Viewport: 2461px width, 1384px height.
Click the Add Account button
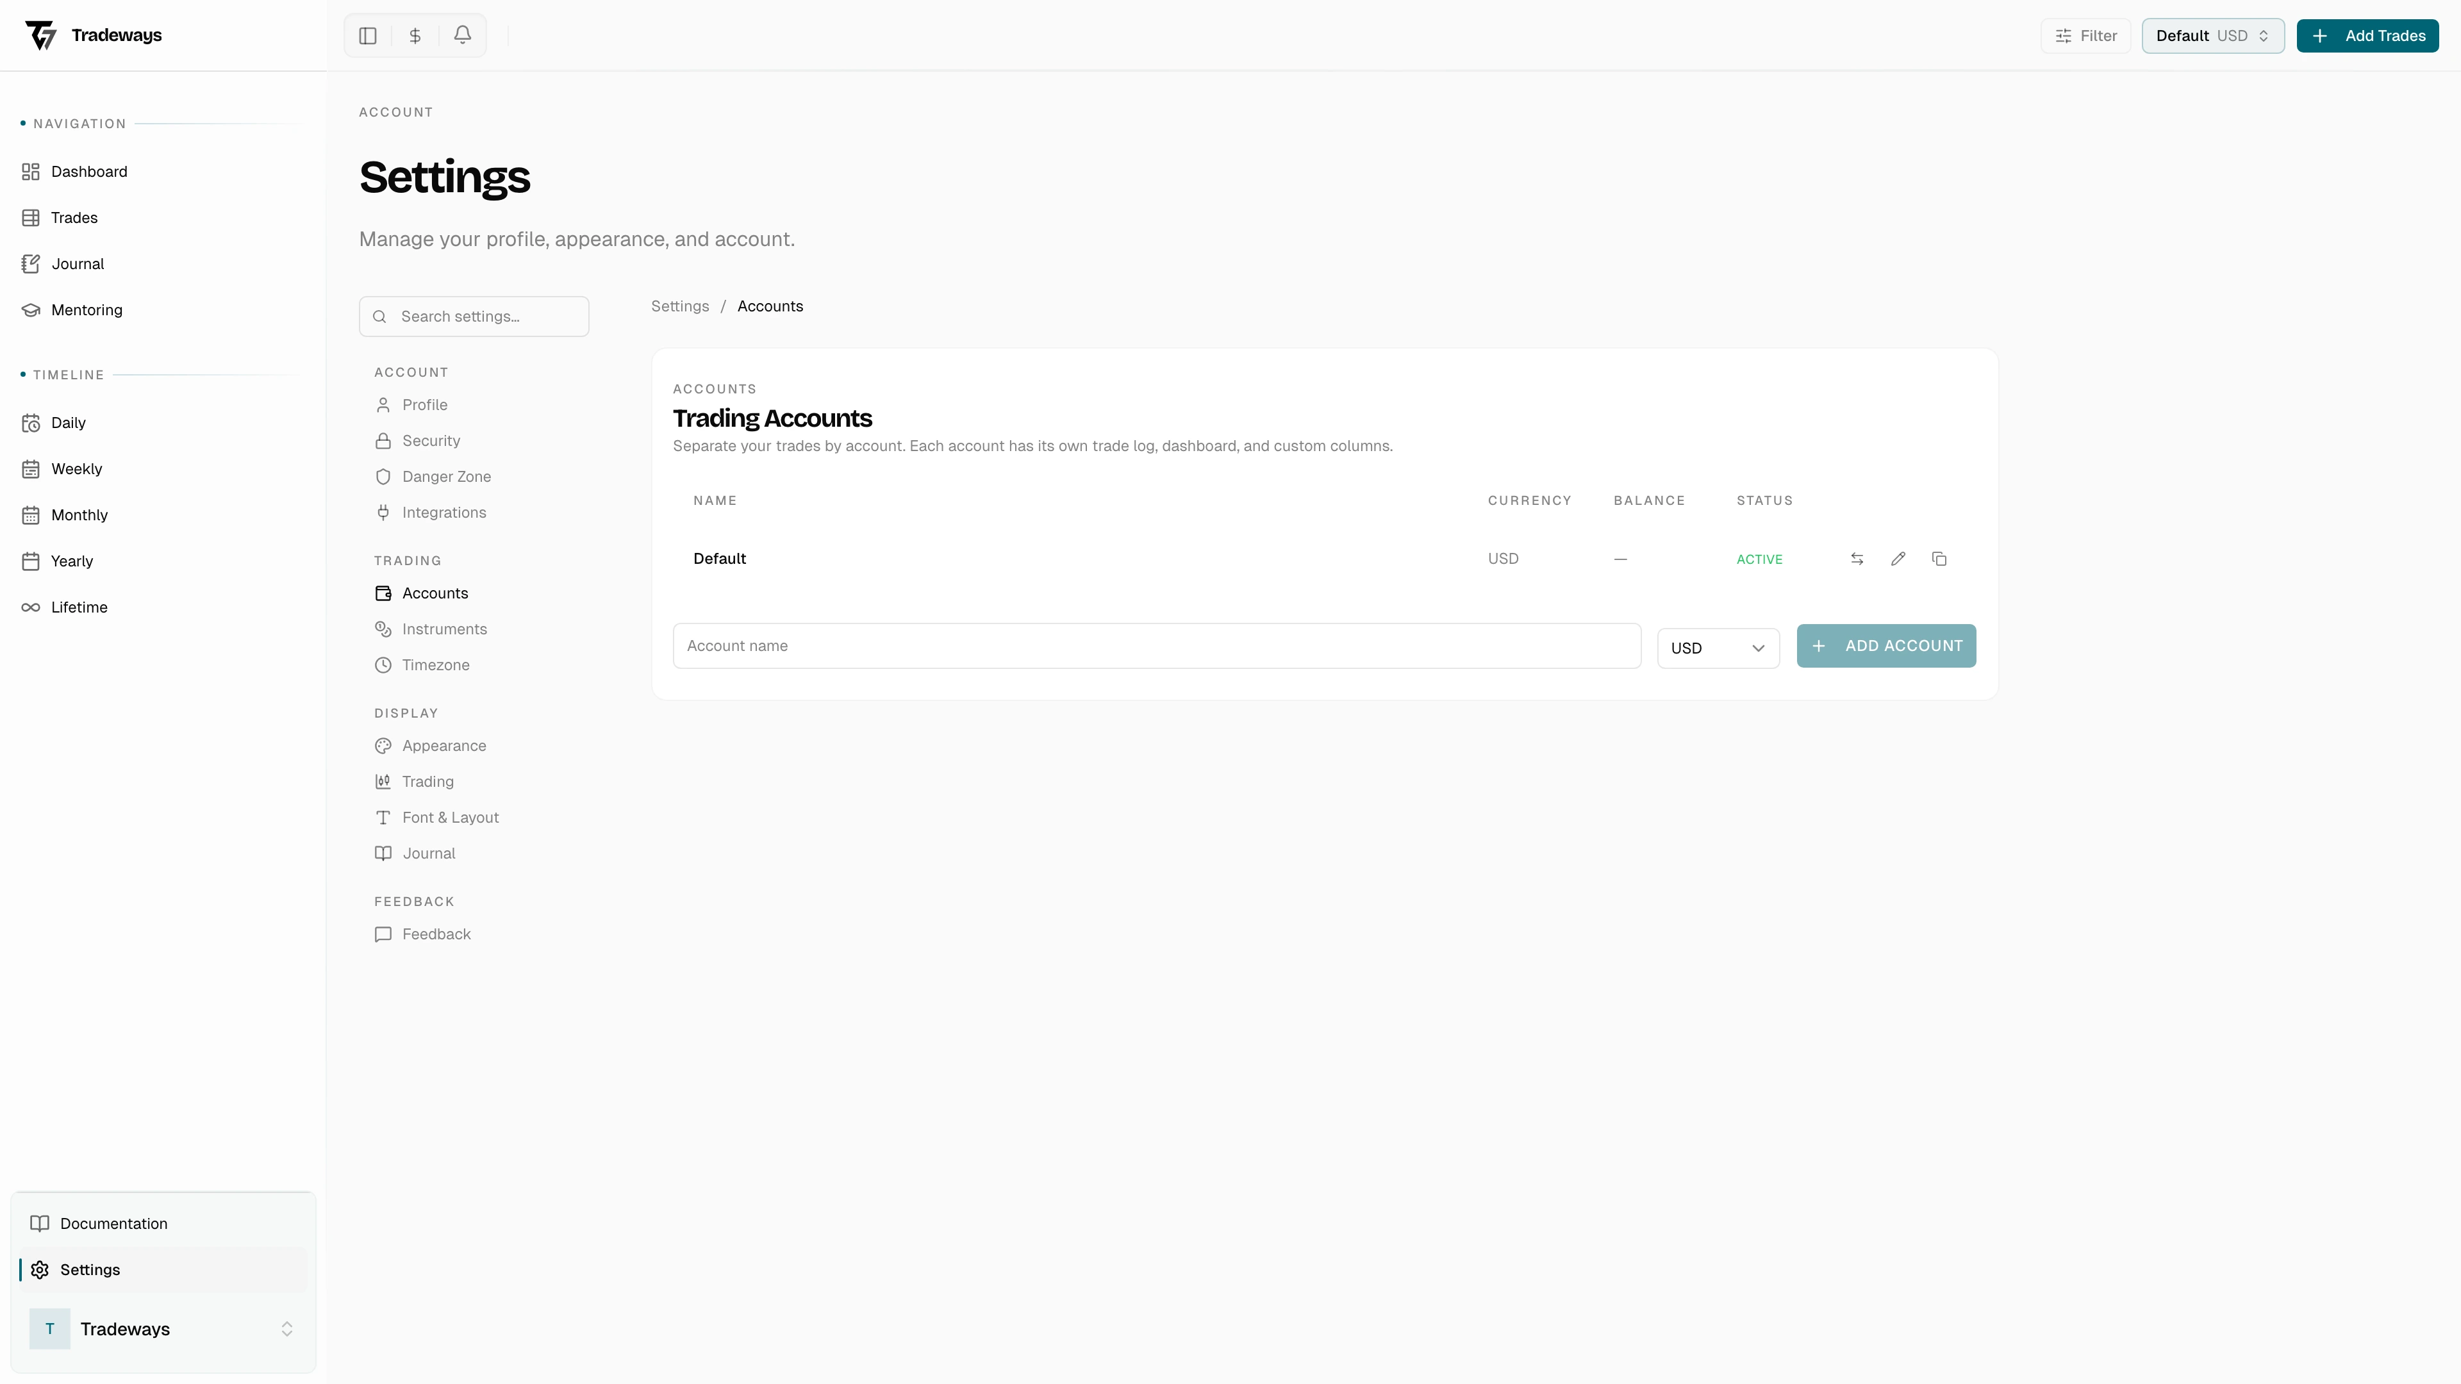pyautogui.click(x=1885, y=646)
